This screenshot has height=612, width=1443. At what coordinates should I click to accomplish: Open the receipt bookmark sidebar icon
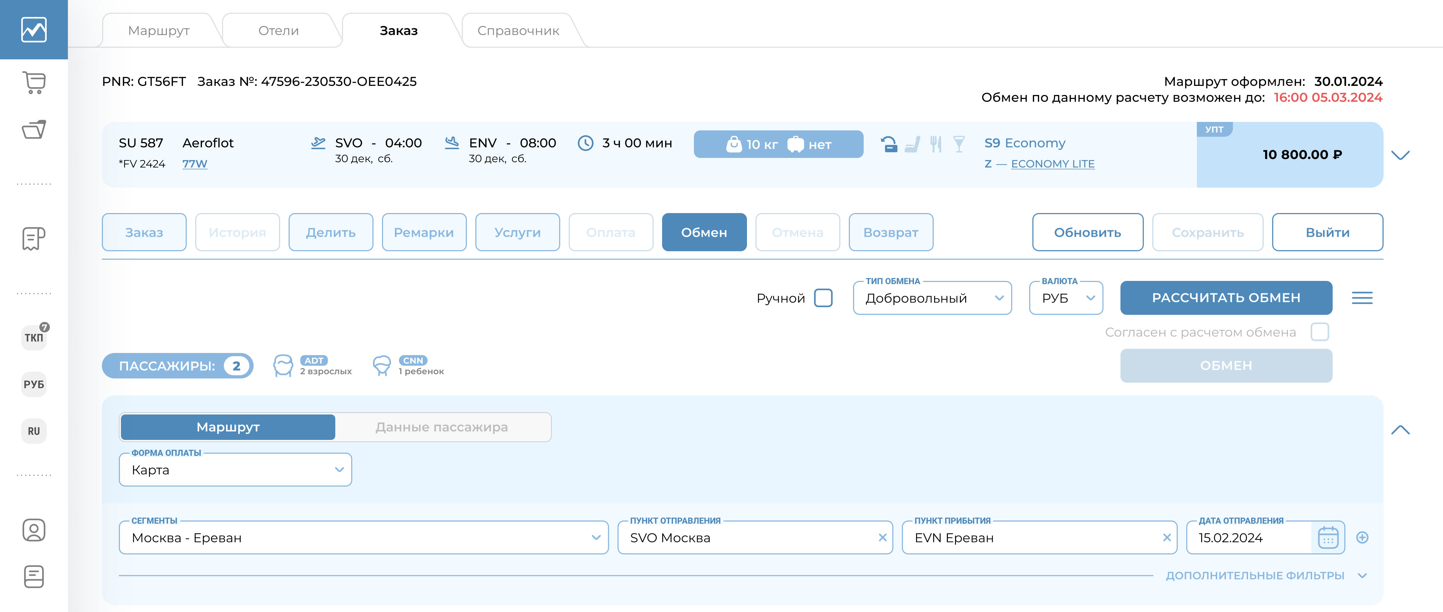coord(34,239)
